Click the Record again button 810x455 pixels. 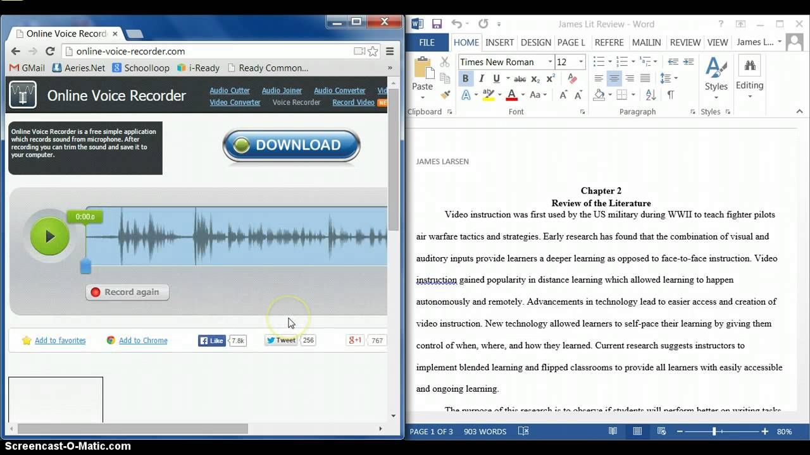(127, 292)
